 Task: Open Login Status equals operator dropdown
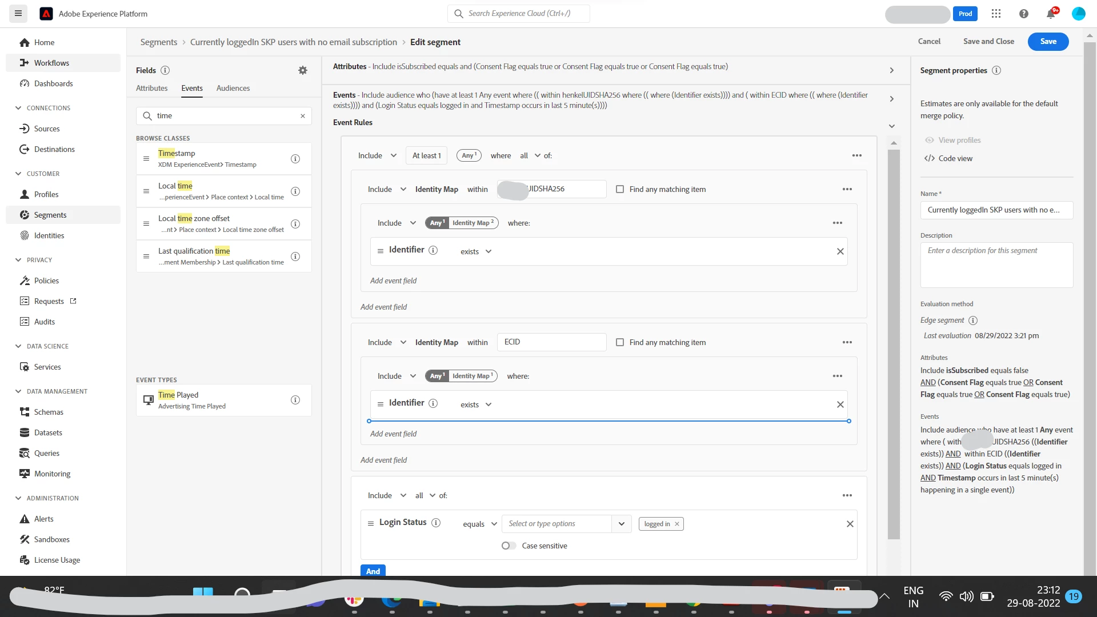click(x=480, y=524)
